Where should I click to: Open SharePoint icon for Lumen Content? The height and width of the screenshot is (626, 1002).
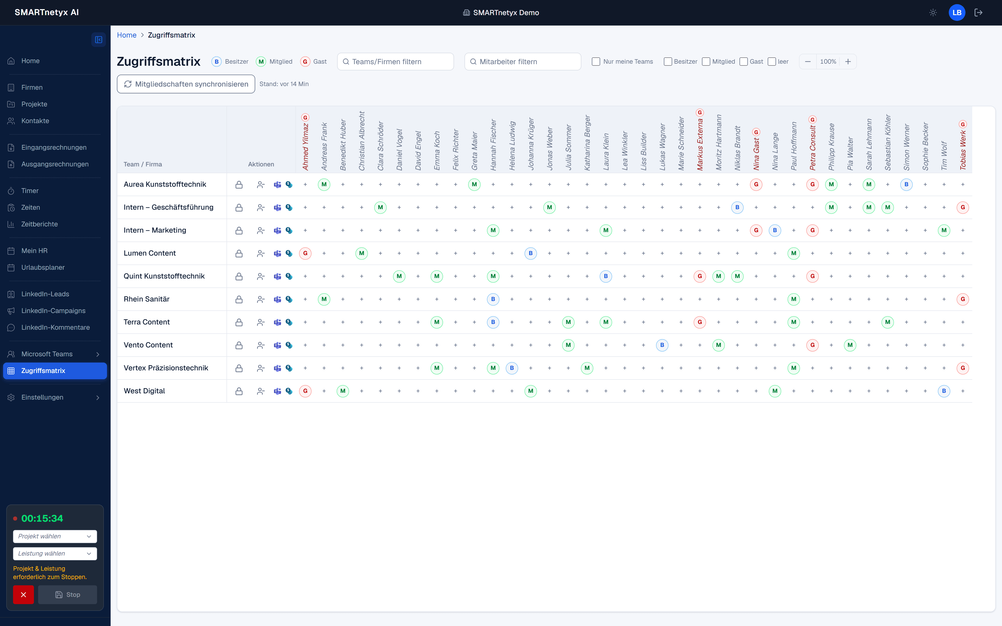[289, 253]
